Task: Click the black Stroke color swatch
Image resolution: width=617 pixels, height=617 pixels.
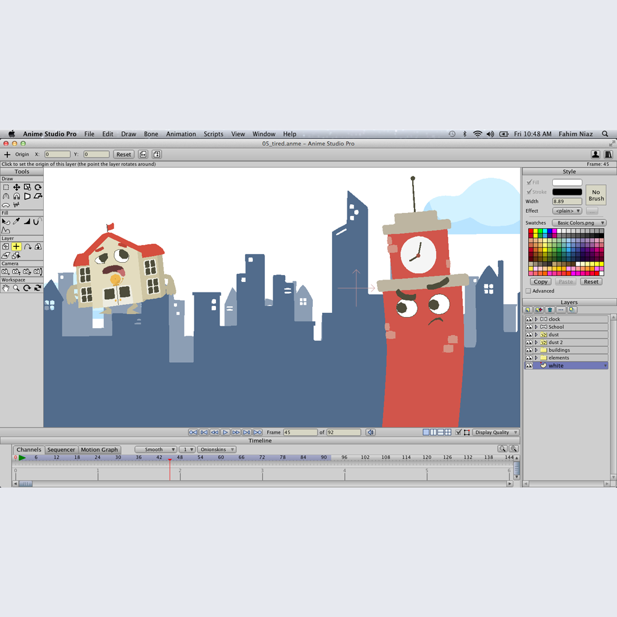Action: (566, 192)
